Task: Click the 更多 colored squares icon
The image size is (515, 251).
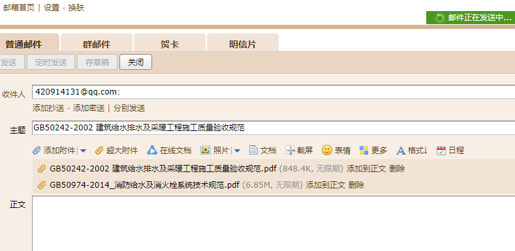Action: (364, 151)
